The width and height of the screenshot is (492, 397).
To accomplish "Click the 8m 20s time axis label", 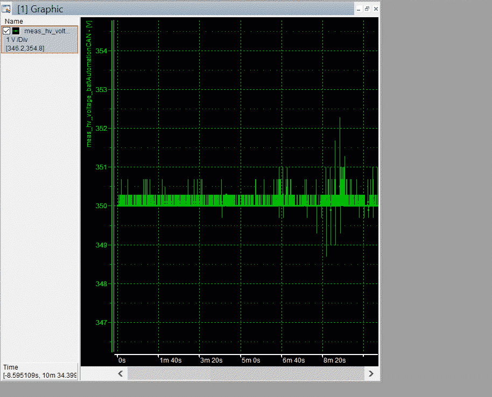I will (x=334, y=360).
